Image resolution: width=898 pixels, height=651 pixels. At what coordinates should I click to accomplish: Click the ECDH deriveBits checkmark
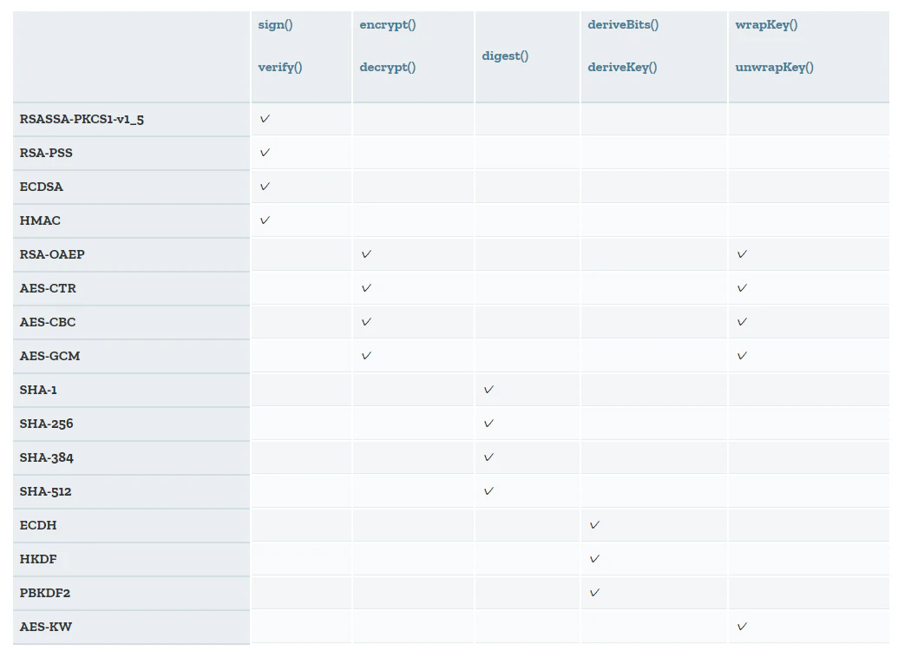coord(594,525)
